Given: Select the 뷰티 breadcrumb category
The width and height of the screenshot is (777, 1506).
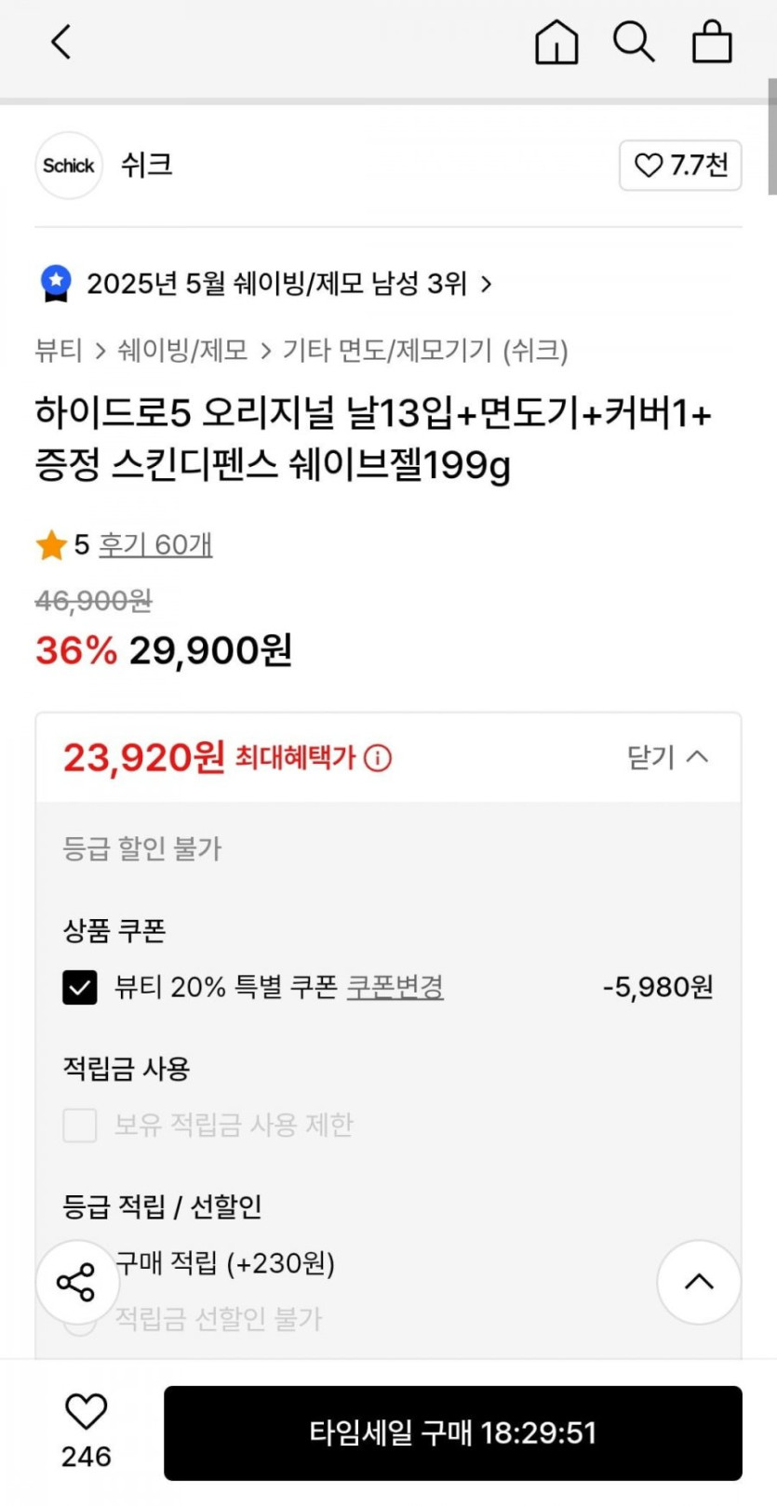Looking at the screenshot, I should pos(59,350).
